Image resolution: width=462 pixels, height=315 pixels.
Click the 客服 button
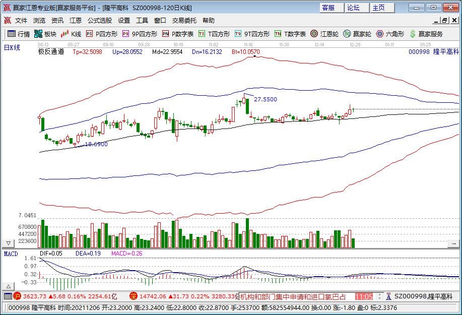tap(332, 8)
